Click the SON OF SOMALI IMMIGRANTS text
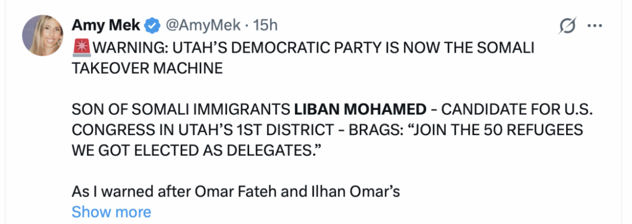Viewport: 632px width, 224px height. (181, 110)
